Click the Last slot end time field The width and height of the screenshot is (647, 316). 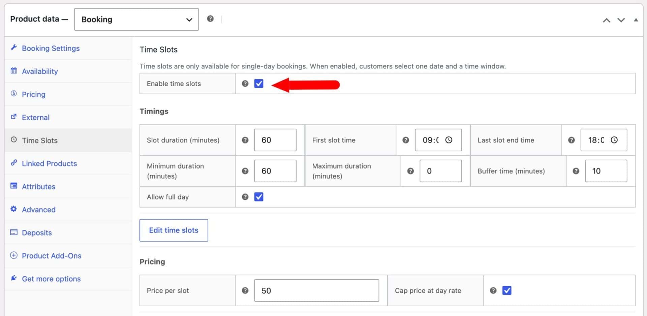tap(604, 140)
